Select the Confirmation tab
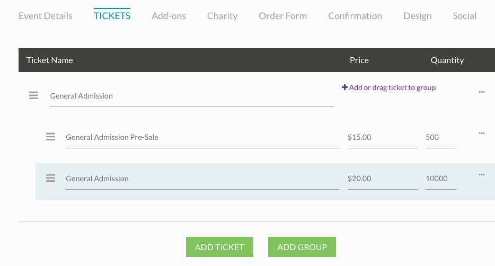 (x=355, y=16)
